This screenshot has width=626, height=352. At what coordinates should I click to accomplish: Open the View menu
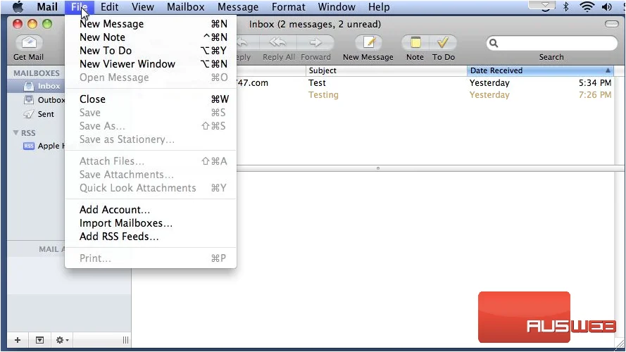(x=142, y=7)
